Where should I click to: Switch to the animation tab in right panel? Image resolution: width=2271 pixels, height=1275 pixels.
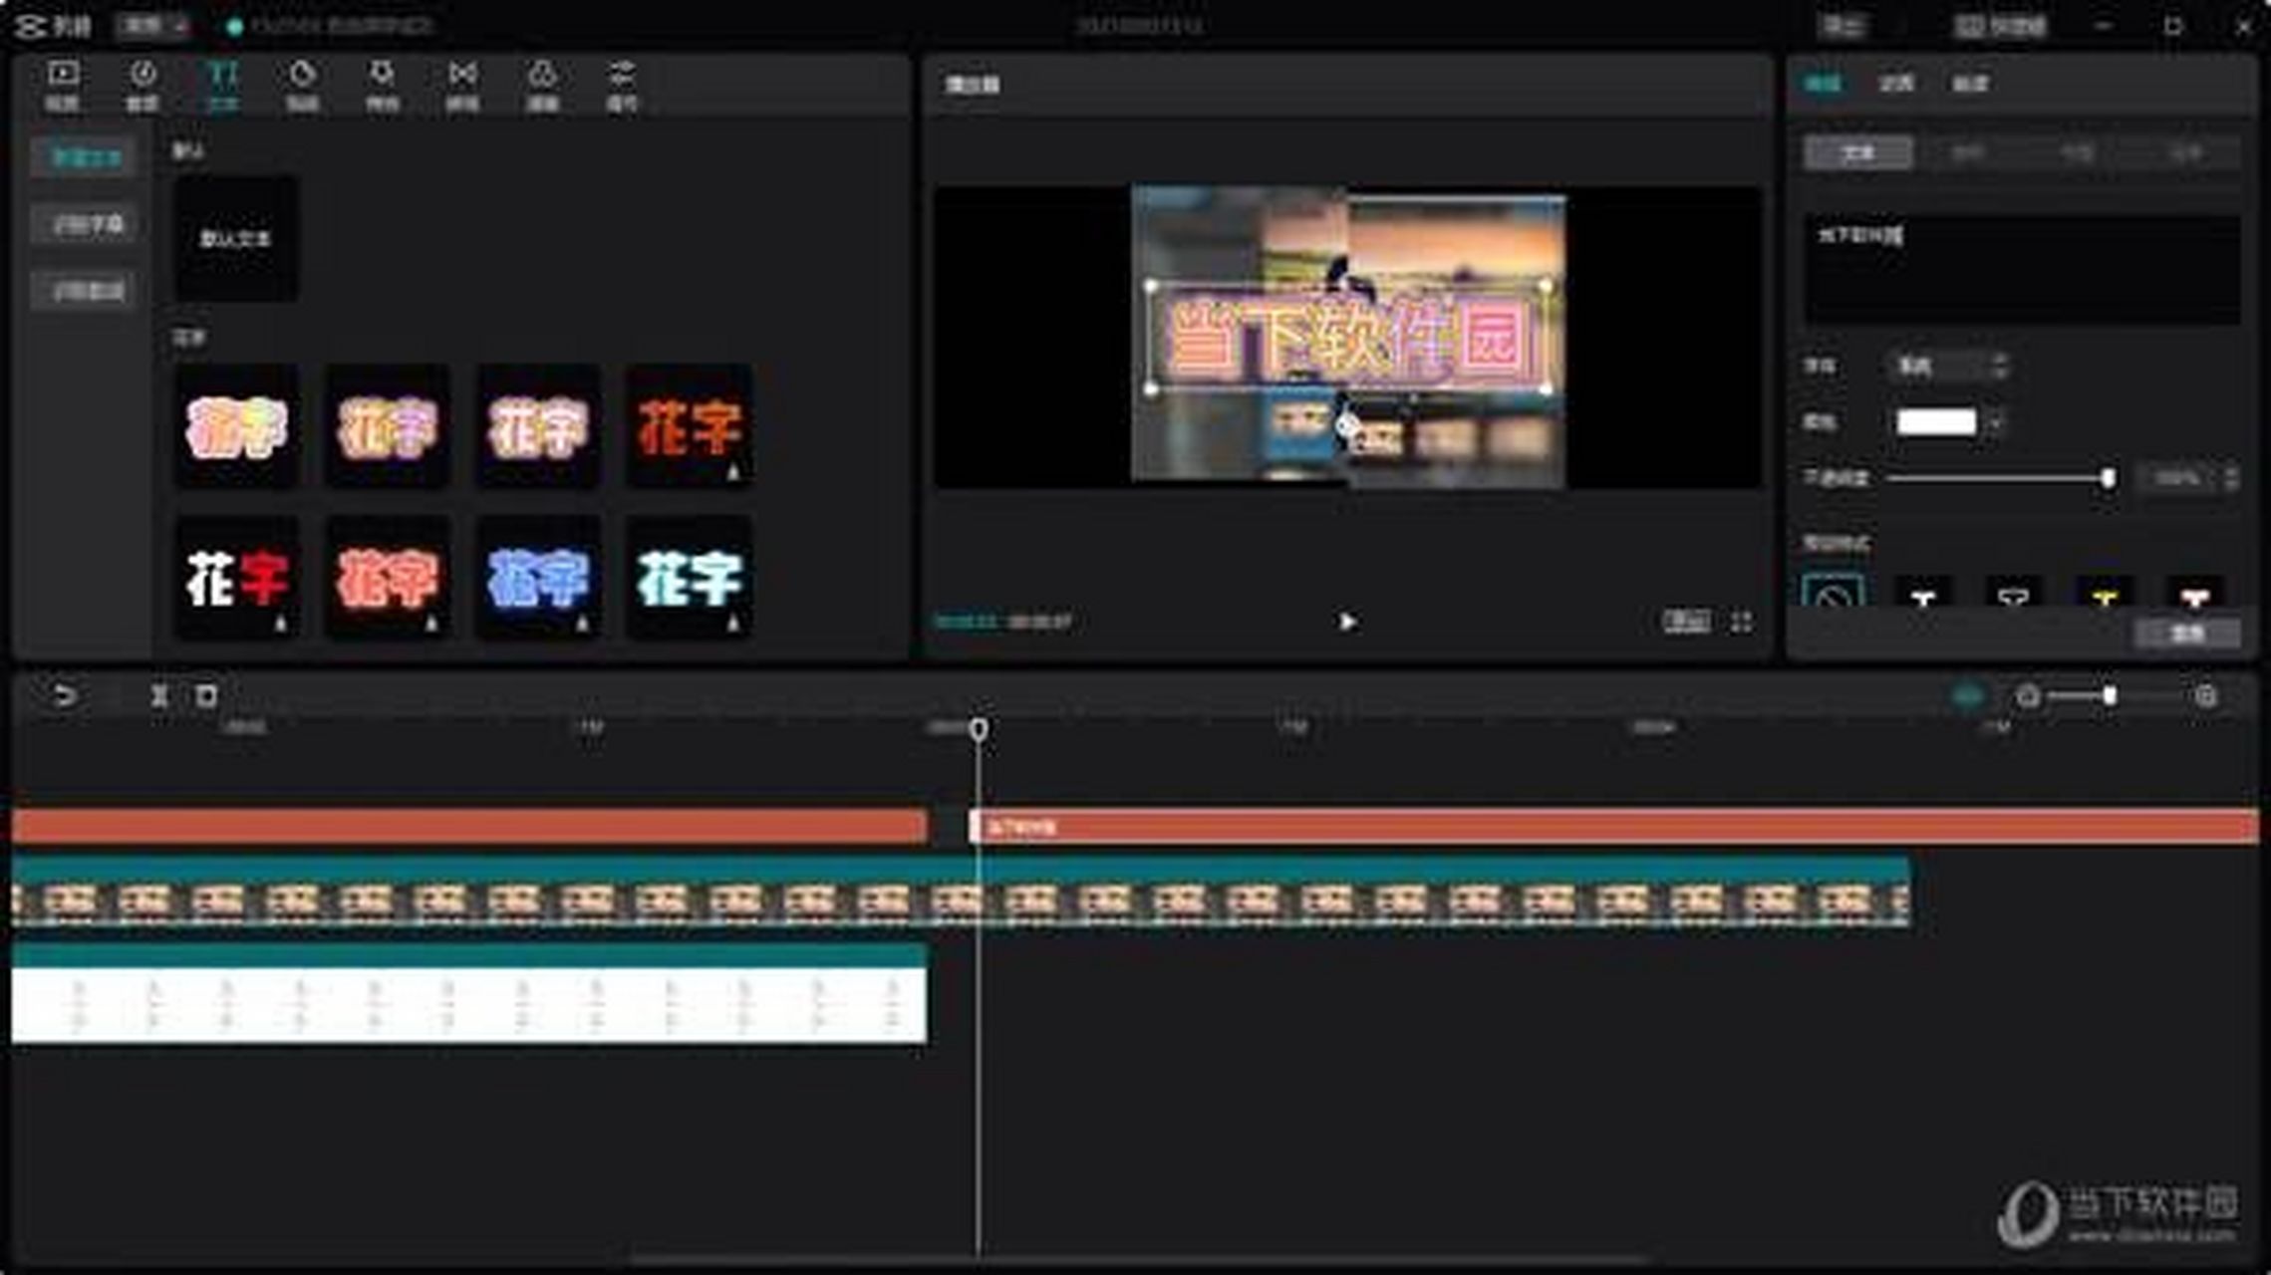[1895, 84]
